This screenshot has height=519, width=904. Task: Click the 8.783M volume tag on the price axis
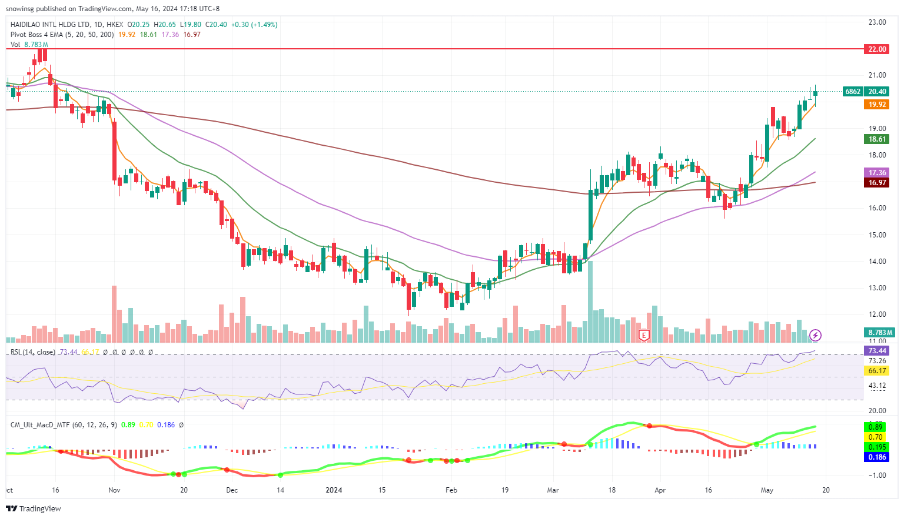[879, 332]
